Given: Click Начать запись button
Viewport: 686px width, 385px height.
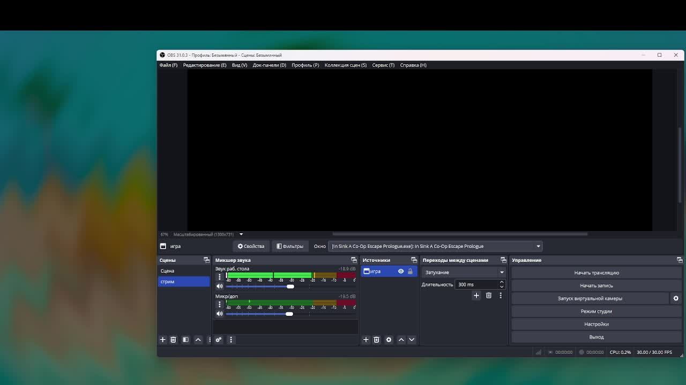Looking at the screenshot, I should click(596, 286).
